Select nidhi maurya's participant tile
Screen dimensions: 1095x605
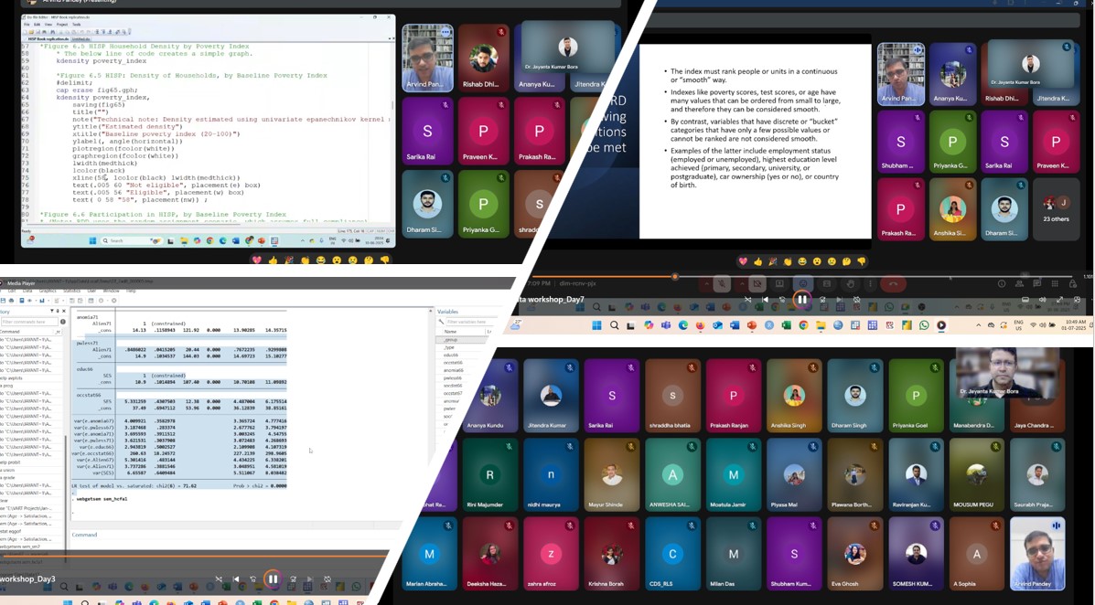[551, 475]
